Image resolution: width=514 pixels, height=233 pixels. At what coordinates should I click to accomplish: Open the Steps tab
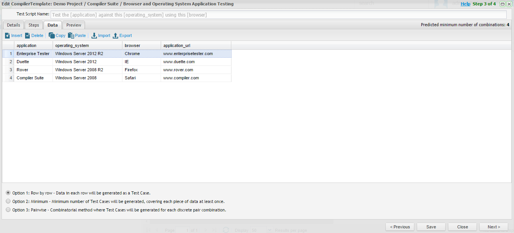[34, 25]
